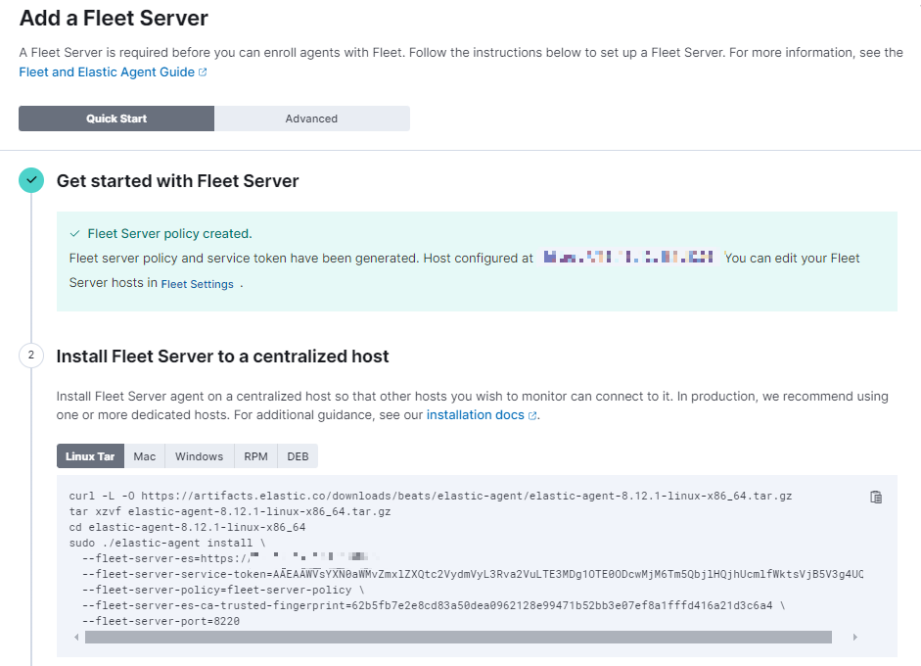Choose the Windows platform tab

tap(199, 456)
